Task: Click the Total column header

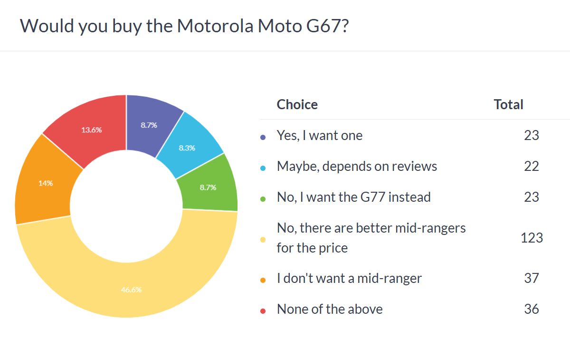Action: (x=508, y=104)
